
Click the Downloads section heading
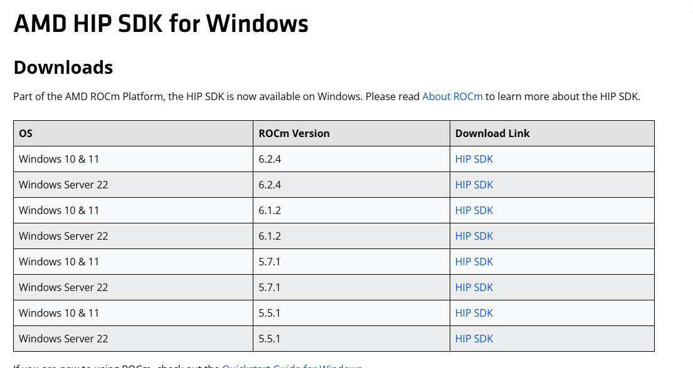tap(63, 67)
